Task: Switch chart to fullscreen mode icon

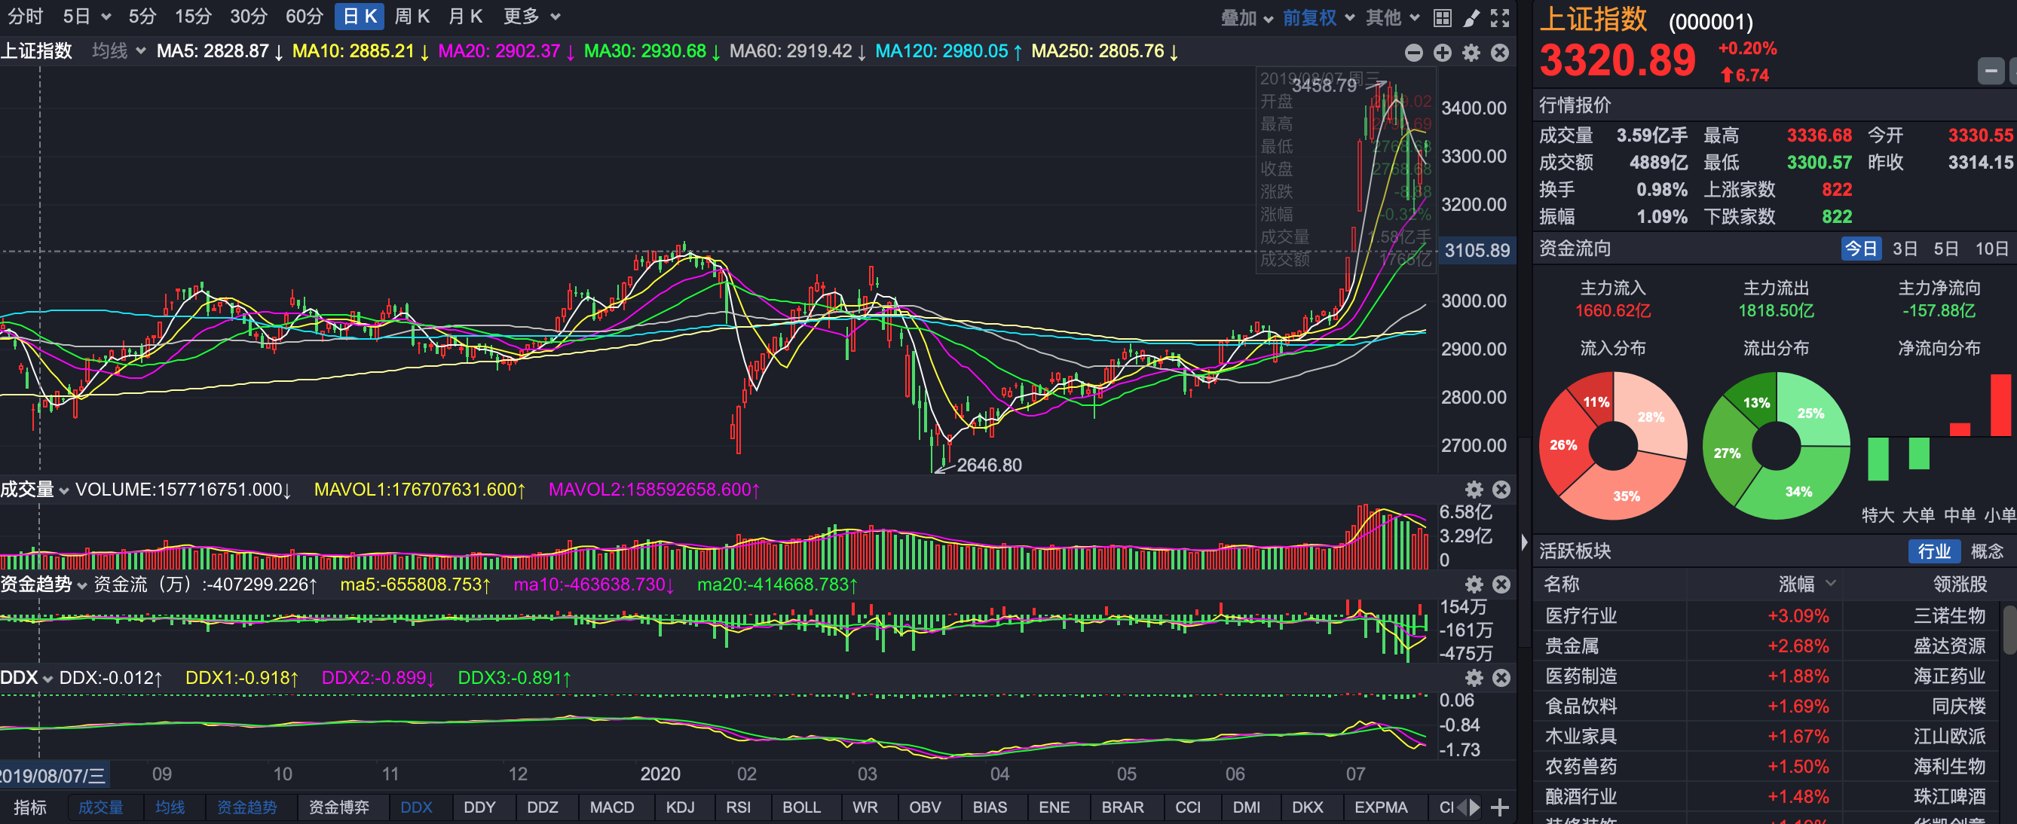Action: (1499, 17)
